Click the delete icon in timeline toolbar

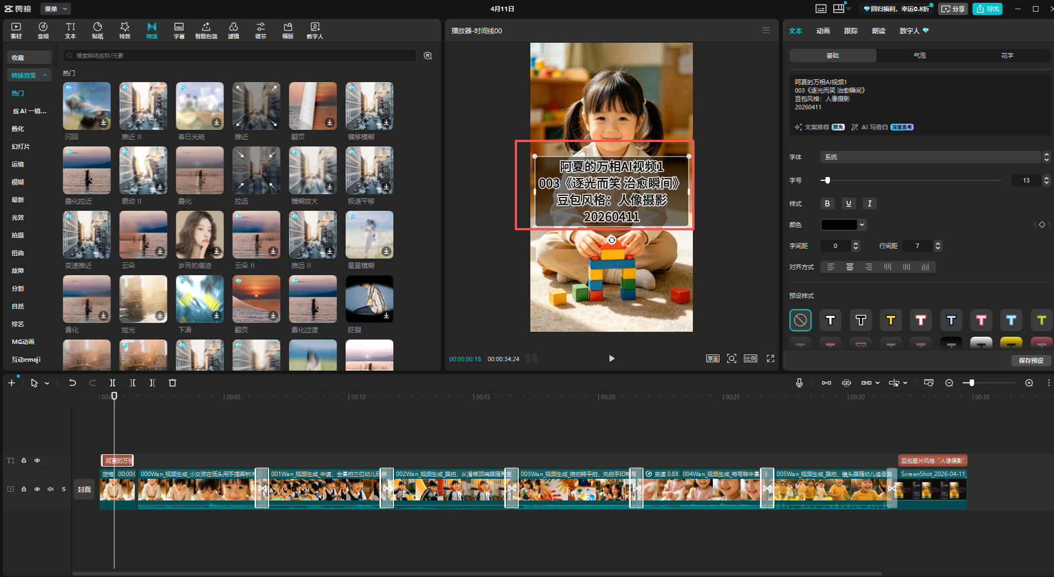(x=173, y=383)
